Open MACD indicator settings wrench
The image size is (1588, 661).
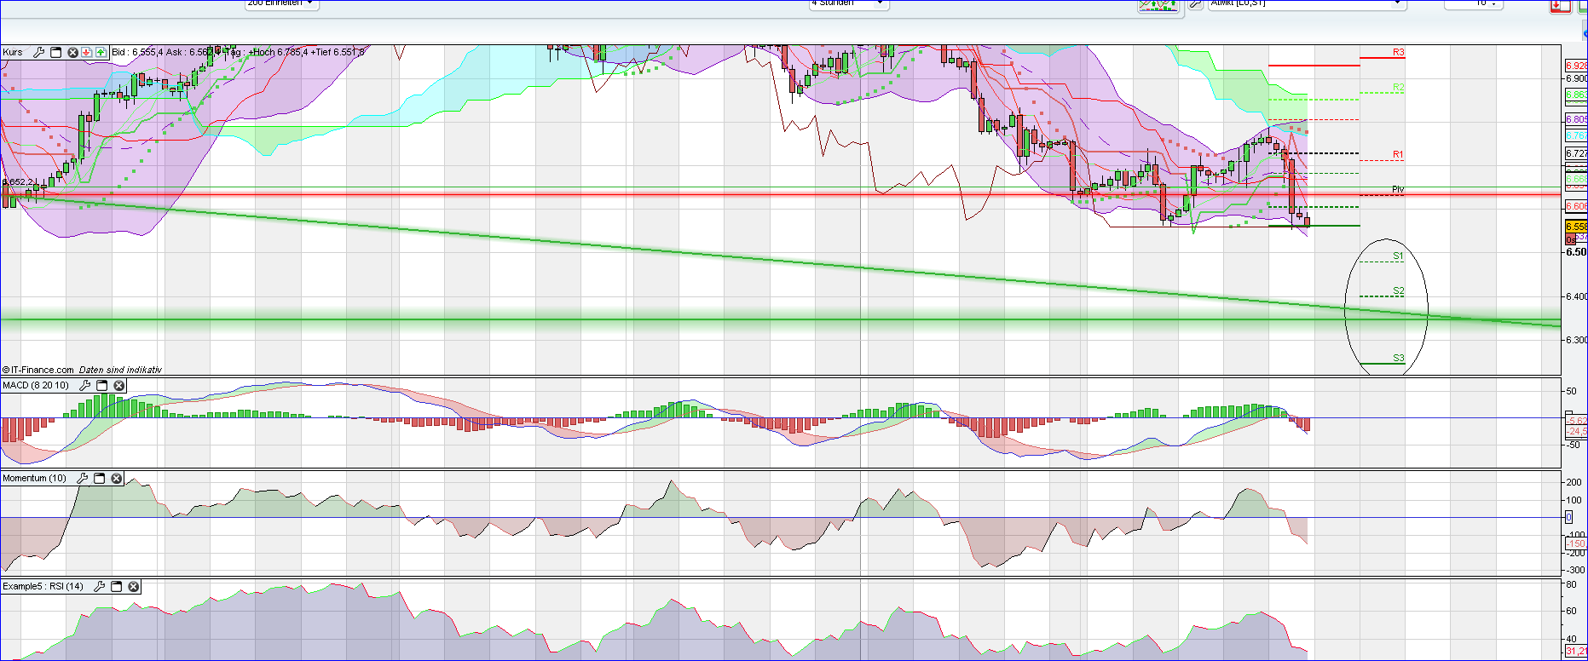[84, 386]
